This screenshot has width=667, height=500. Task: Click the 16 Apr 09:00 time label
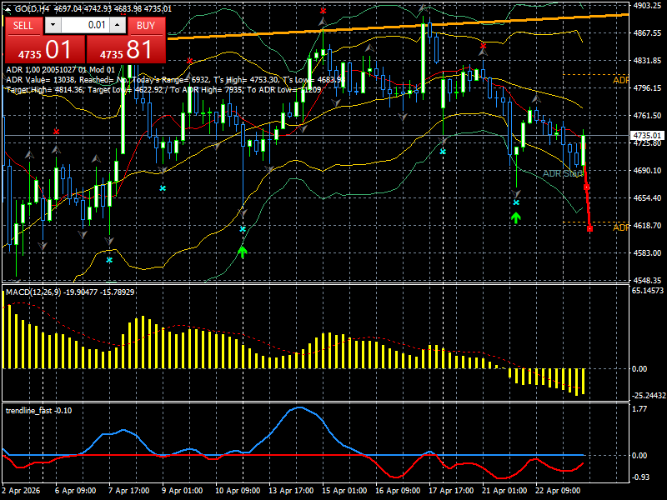click(398, 491)
